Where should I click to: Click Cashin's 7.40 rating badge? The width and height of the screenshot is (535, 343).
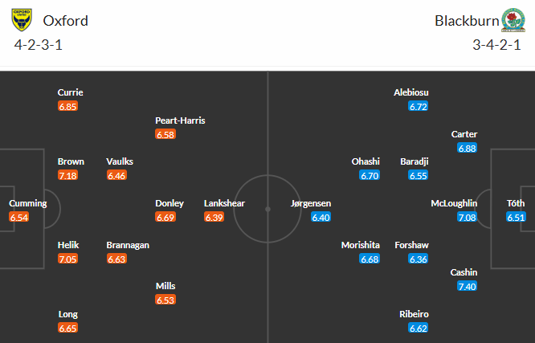(466, 286)
